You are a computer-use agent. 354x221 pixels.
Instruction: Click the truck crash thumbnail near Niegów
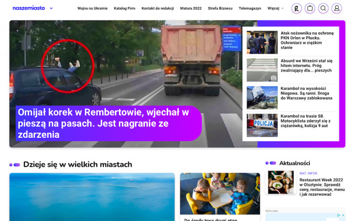click(262, 97)
